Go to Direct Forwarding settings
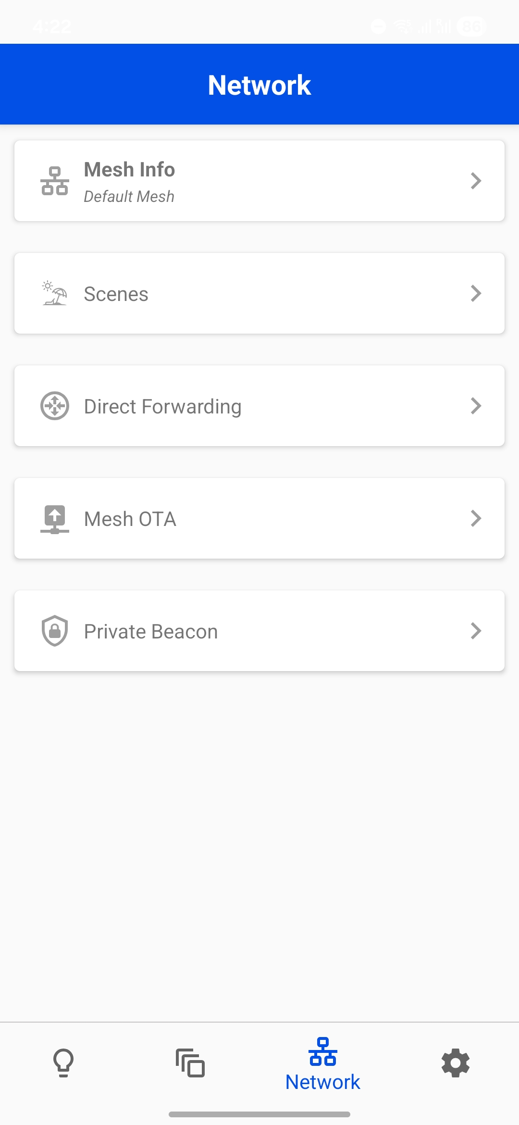 [259, 406]
